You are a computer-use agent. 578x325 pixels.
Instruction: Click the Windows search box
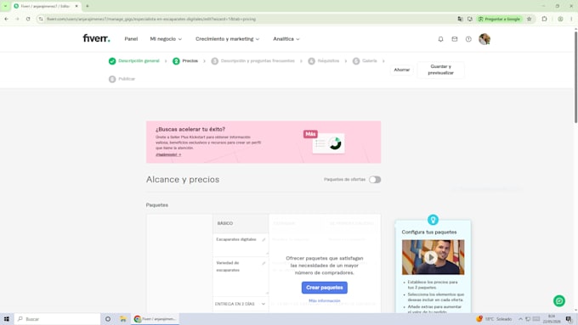(58, 319)
